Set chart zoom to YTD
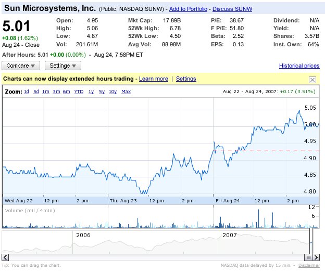 (x=79, y=92)
